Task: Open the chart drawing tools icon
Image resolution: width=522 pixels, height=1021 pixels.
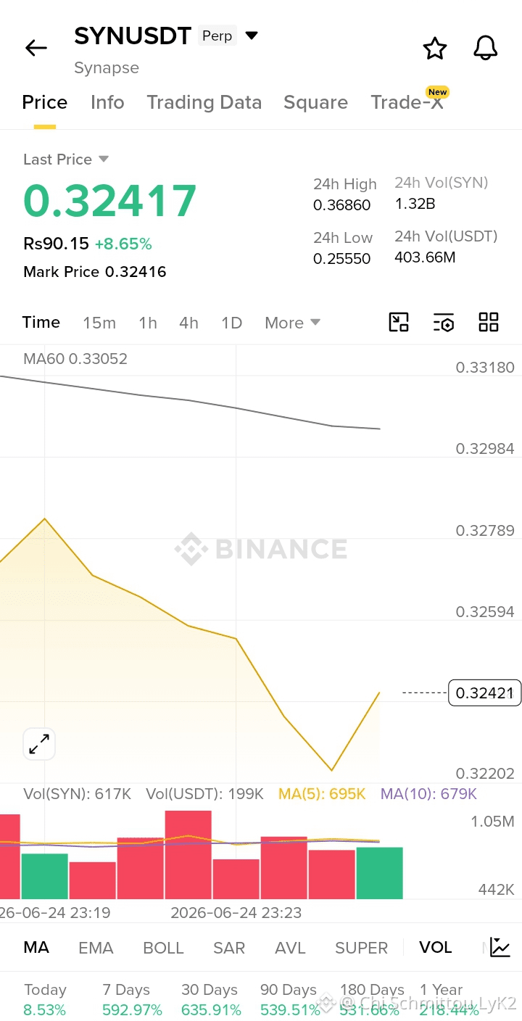Action: point(399,323)
